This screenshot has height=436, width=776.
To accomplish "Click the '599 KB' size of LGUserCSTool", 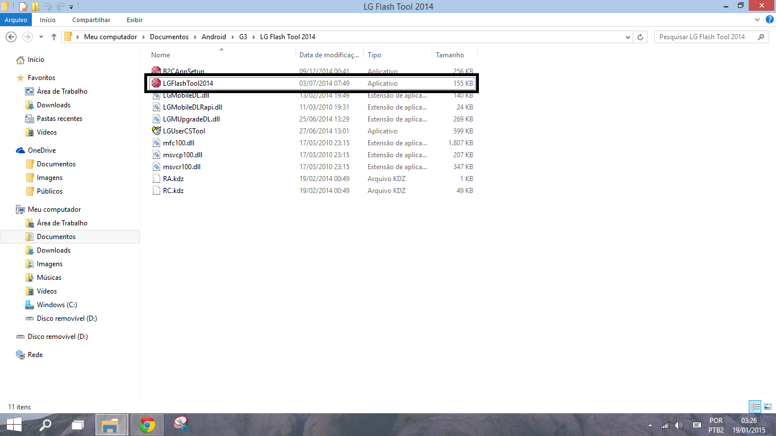I will [x=463, y=131].
